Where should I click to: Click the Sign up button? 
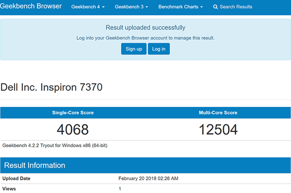pos(134,49)
